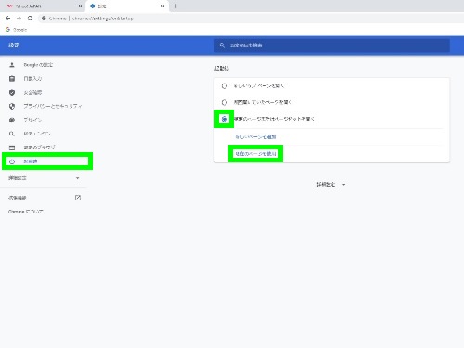The image size is (464, 348).
Task: Select 起動時 sidebar entry text
Action: [x=31, y=161]
